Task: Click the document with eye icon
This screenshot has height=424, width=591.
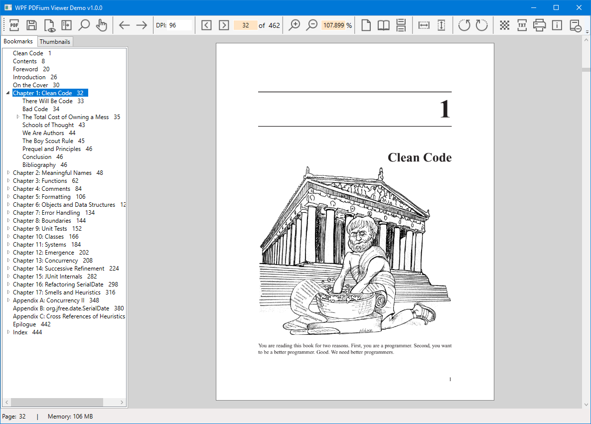Action: (x=49, y=25)
